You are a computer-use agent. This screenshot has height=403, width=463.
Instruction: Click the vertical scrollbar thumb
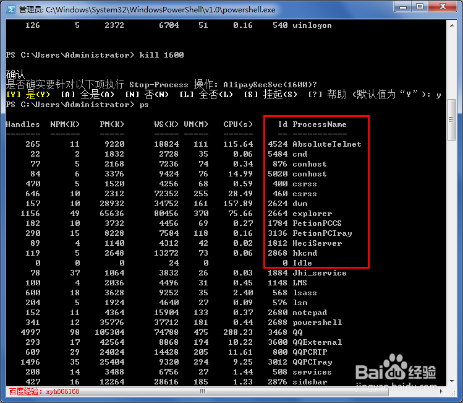[452, 119]
